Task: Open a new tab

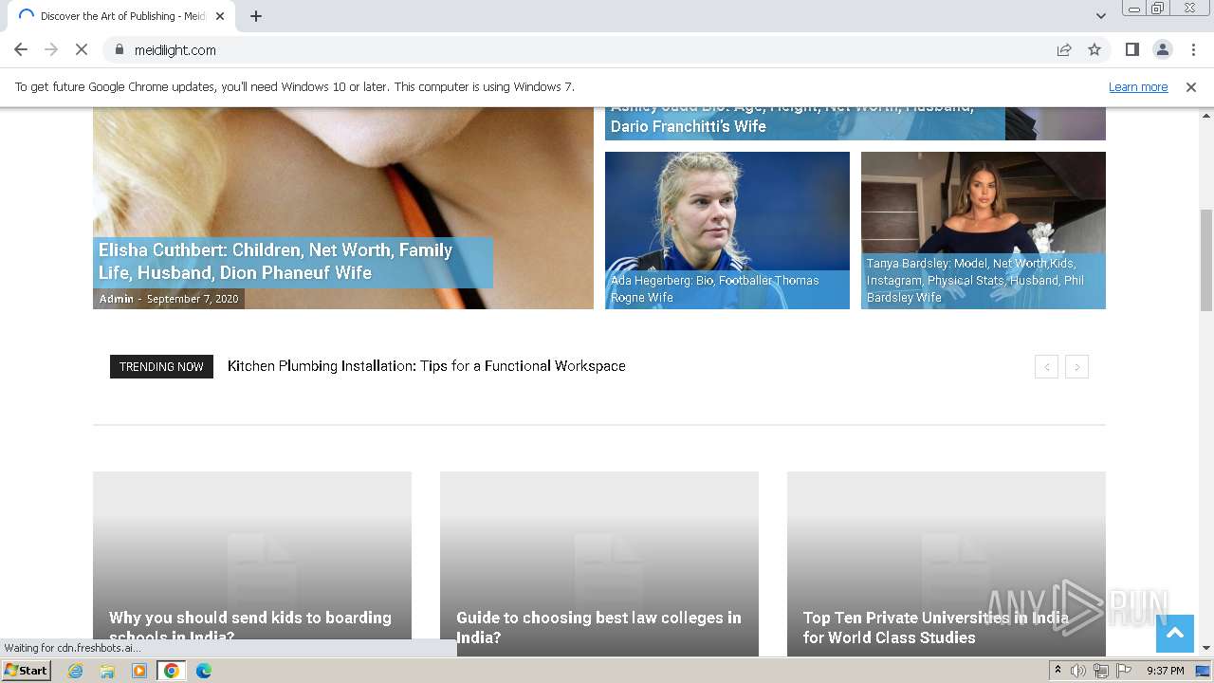Action: coord(256,16)
